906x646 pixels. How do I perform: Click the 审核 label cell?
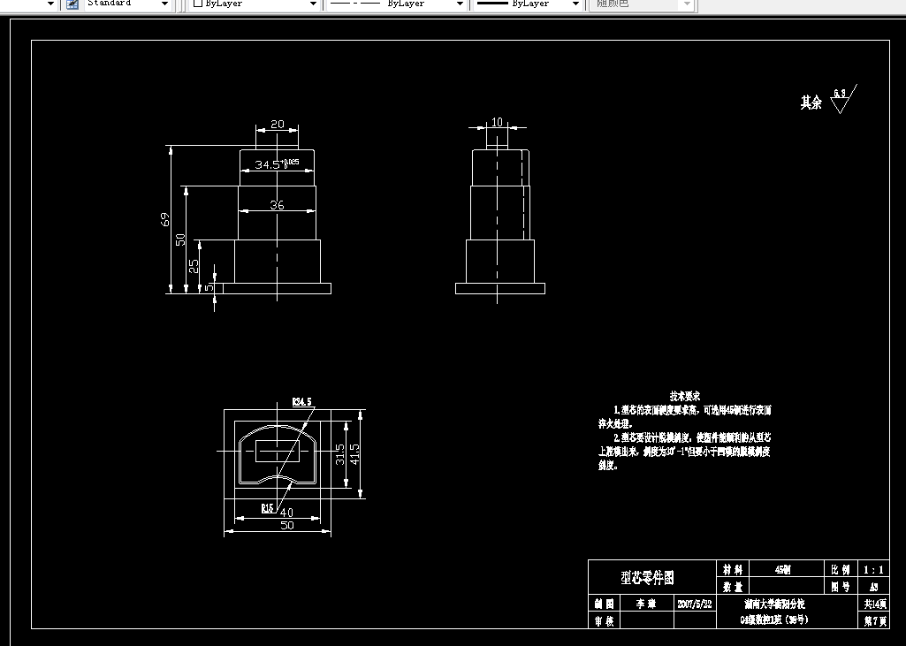click(x=605, y=621)
